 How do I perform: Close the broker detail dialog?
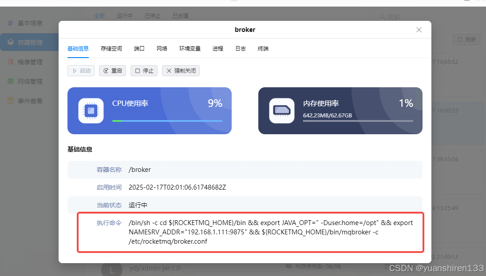(x=419, y=30)
